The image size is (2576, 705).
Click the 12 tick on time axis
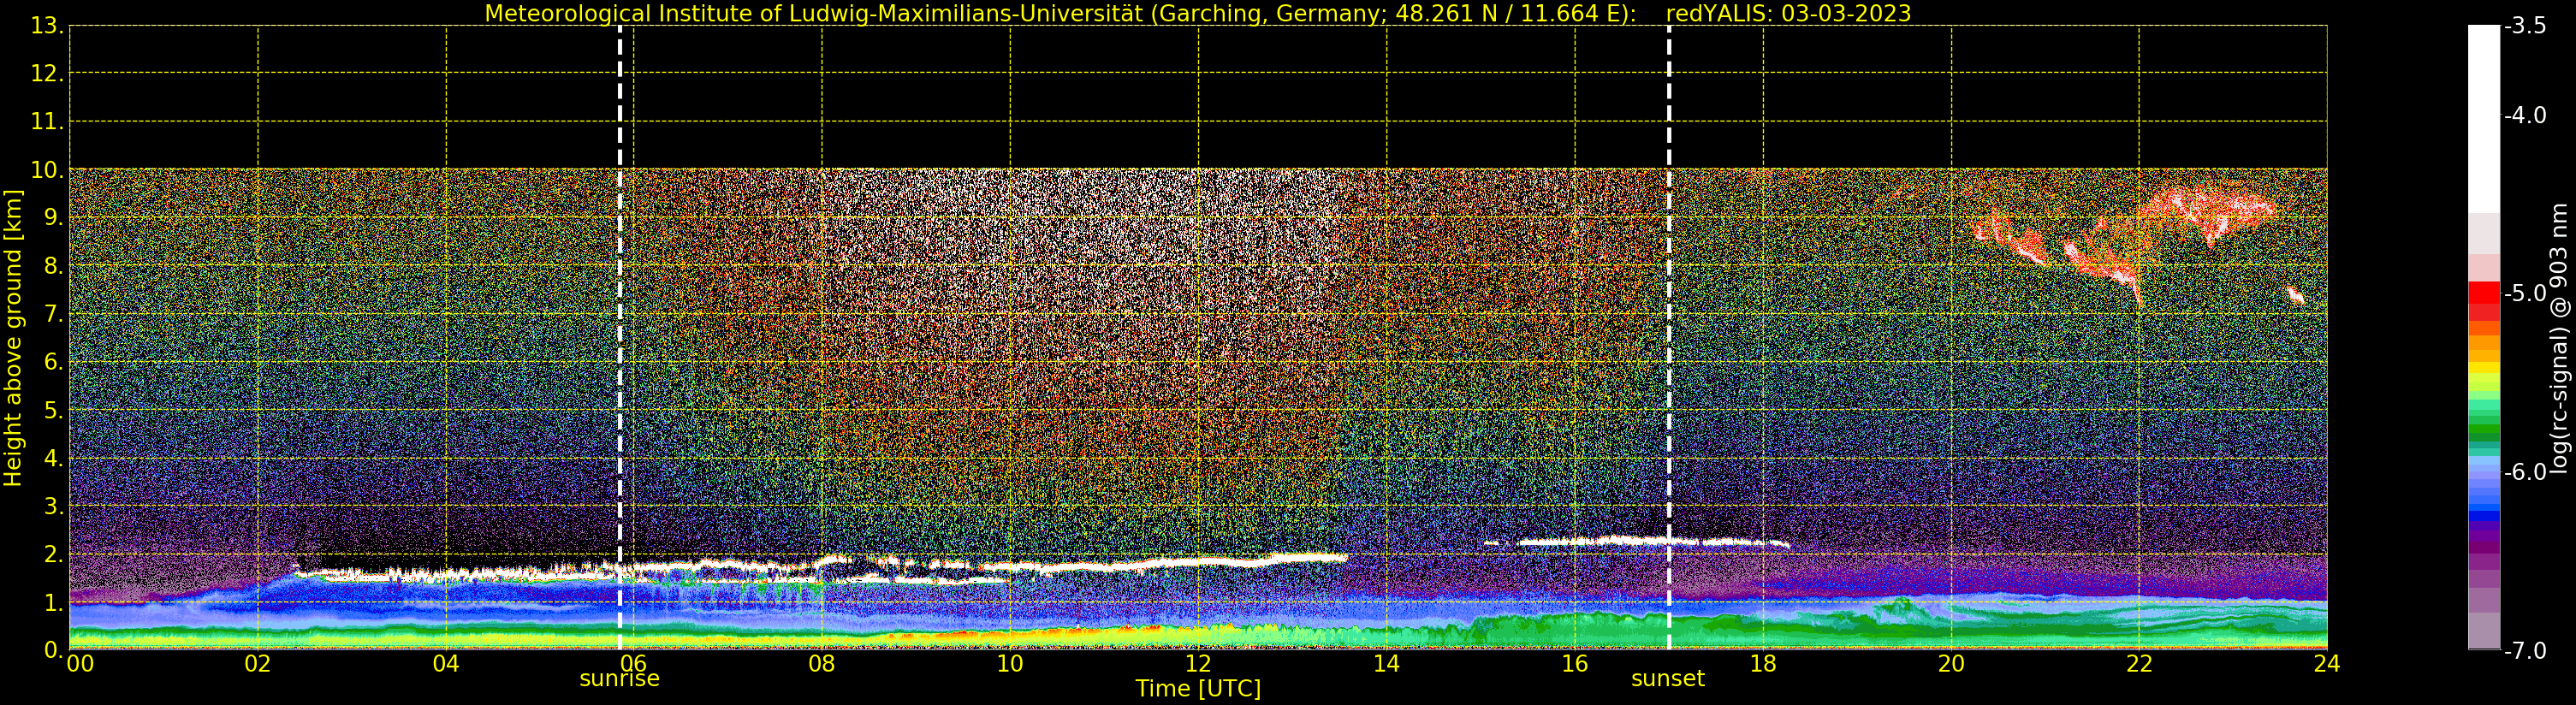pyautogui.click(x=1198, y=663)
